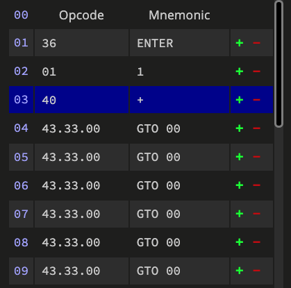Click the red minus icon on row 01
This screenshot has width=291, height=288.
pyautogui.click(x=256, y=43)
